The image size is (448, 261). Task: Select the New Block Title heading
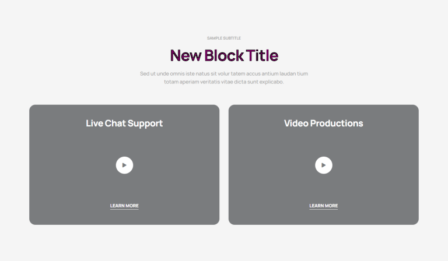[224, 55]
